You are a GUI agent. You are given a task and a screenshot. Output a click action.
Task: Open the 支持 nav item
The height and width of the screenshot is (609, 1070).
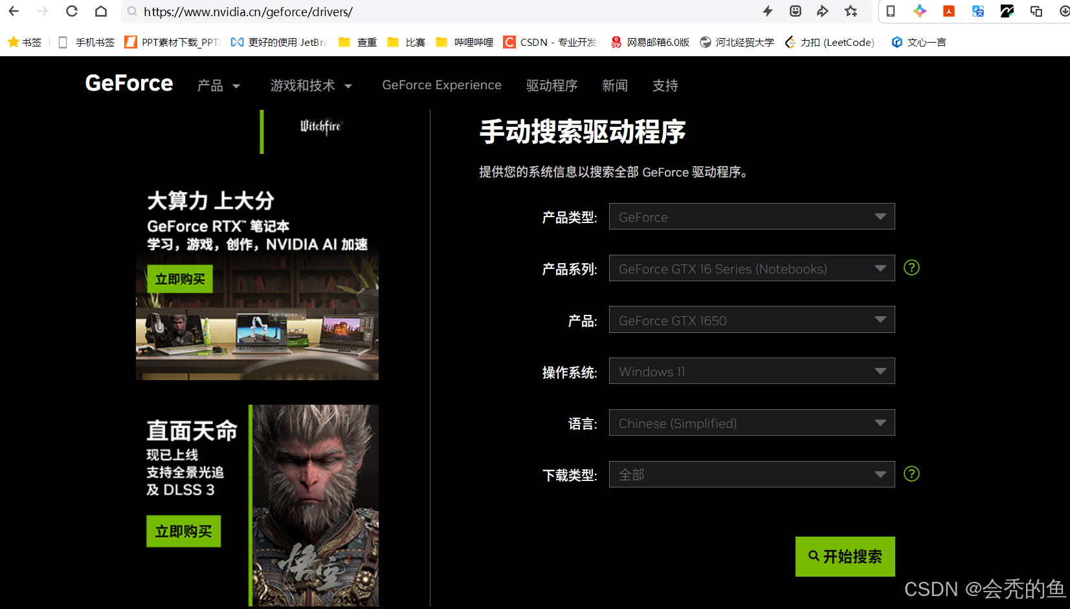pyautogui.click(x=665, y=85)
